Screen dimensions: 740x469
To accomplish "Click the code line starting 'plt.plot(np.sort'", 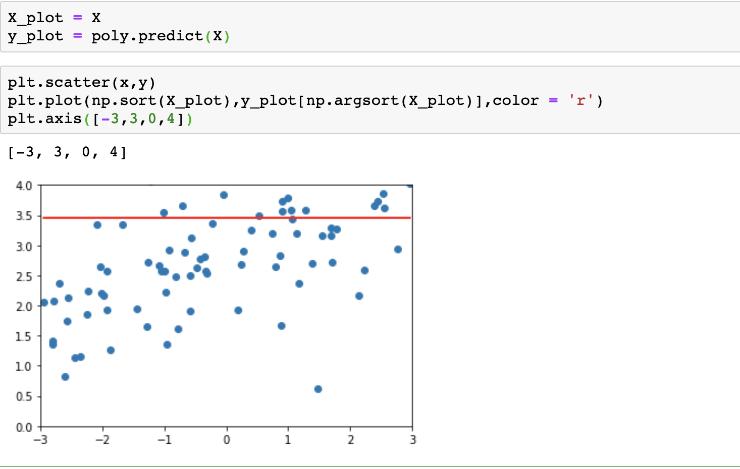I will pos(305,101).
